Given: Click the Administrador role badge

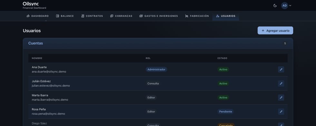Looking at the screenshot, I should click(x=156, y=69).
